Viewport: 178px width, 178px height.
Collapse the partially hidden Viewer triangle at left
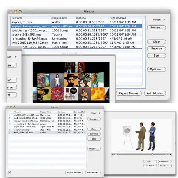point(16,57)
